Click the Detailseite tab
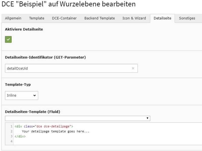The image size is (202, 151). click(x=162, y=18)
